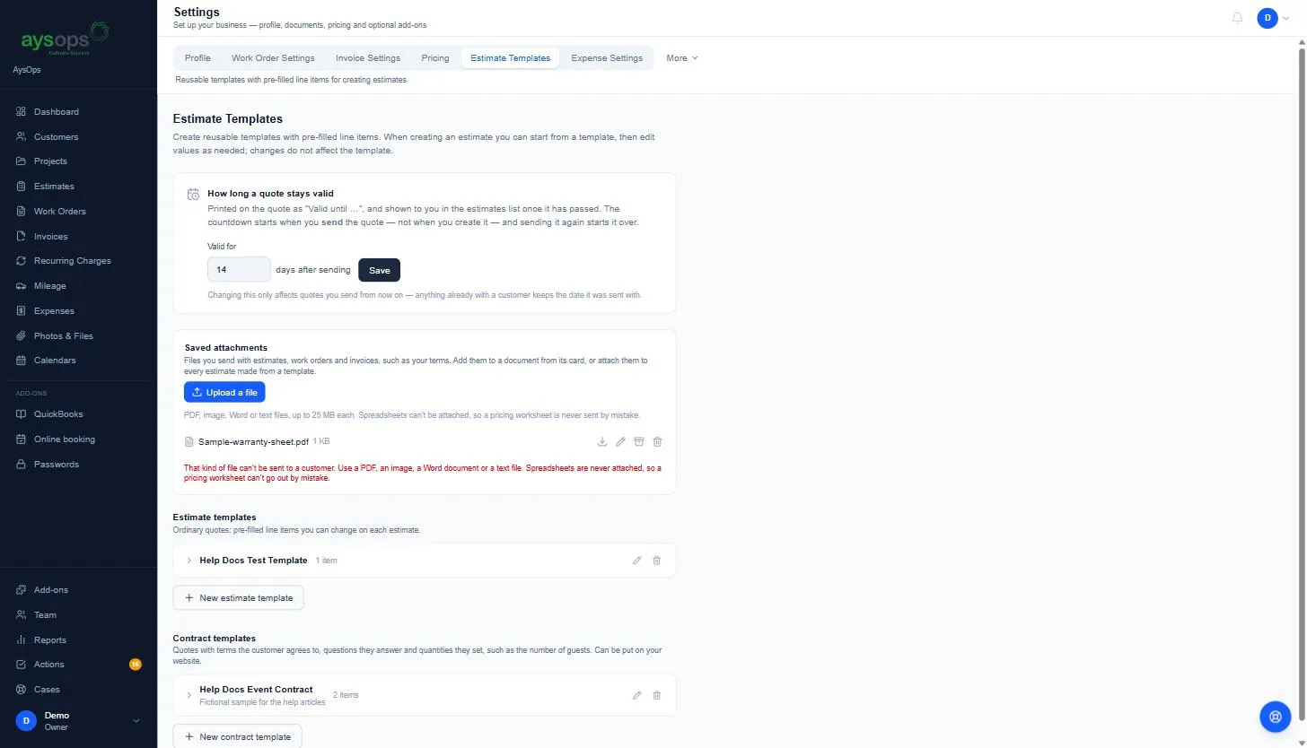Download the Sample-warranty-sheet.pdf attachment
1307x748 pixels.
602,442
